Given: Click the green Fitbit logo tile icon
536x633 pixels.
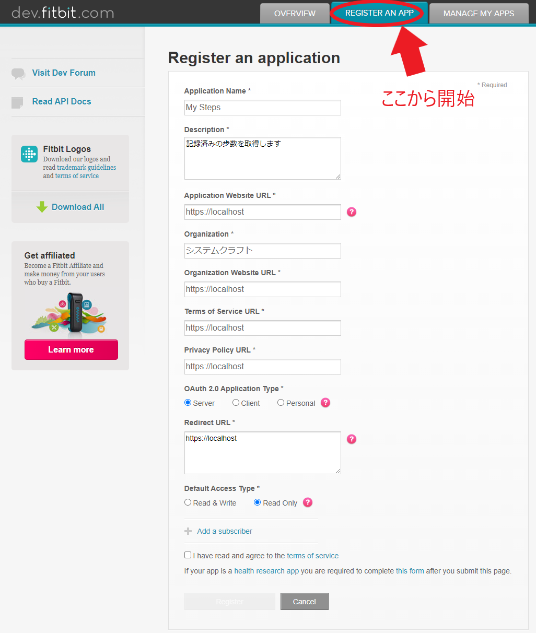Looking at the screenshot, I should (x=29, y=154).
